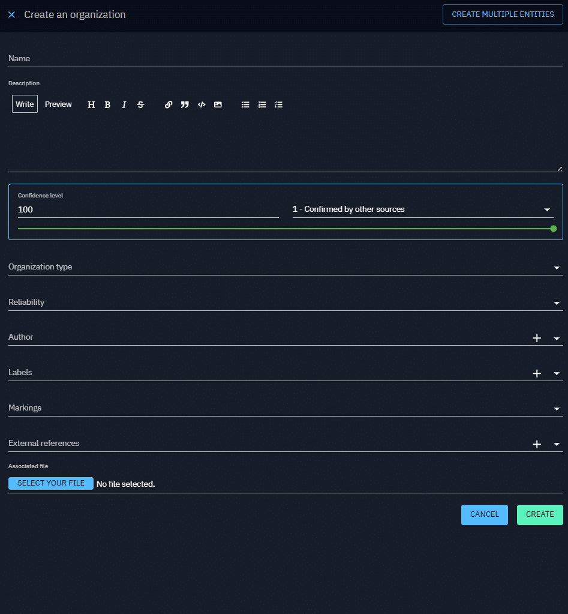The image size is (568, 614).
Task: Add a numbered list
Action: click(262, 104)
